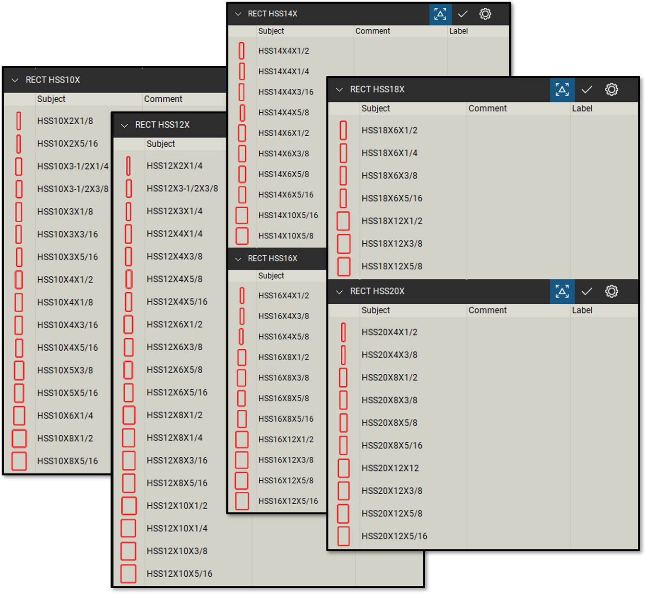Collapse the RECT HSS12X panel using its chevron
This screenshot has height=594, width=646.
[x=125, y=125]
